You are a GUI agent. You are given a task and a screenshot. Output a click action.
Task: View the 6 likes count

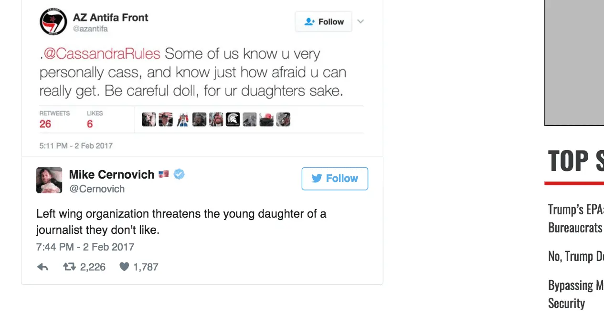pos(90,124)
